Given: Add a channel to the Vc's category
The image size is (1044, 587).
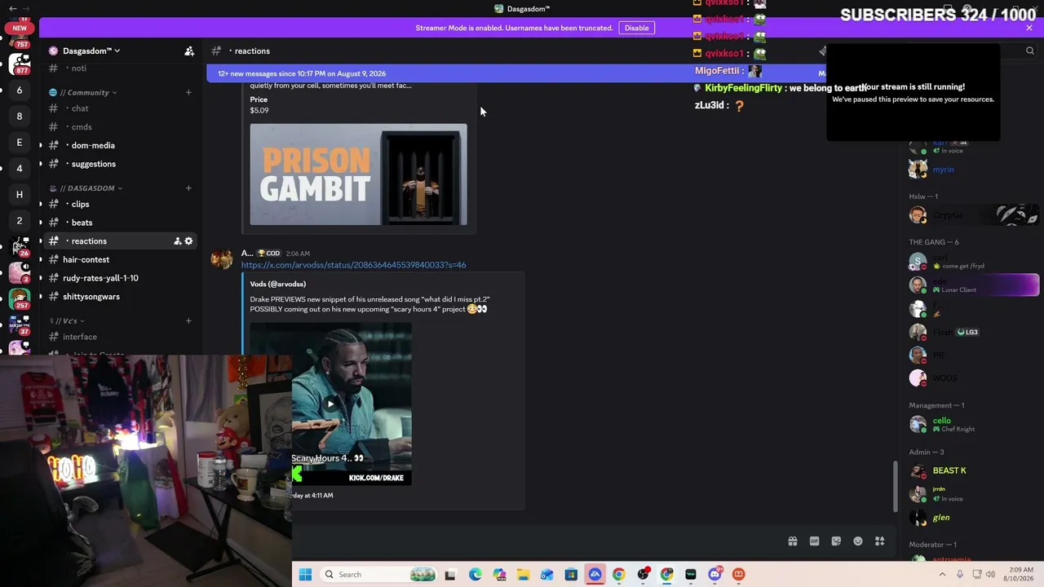Looking at the screenshot, I should click(188, 321).
